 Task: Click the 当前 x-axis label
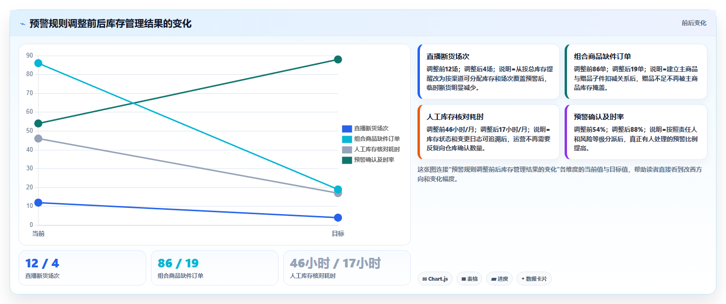38,234
